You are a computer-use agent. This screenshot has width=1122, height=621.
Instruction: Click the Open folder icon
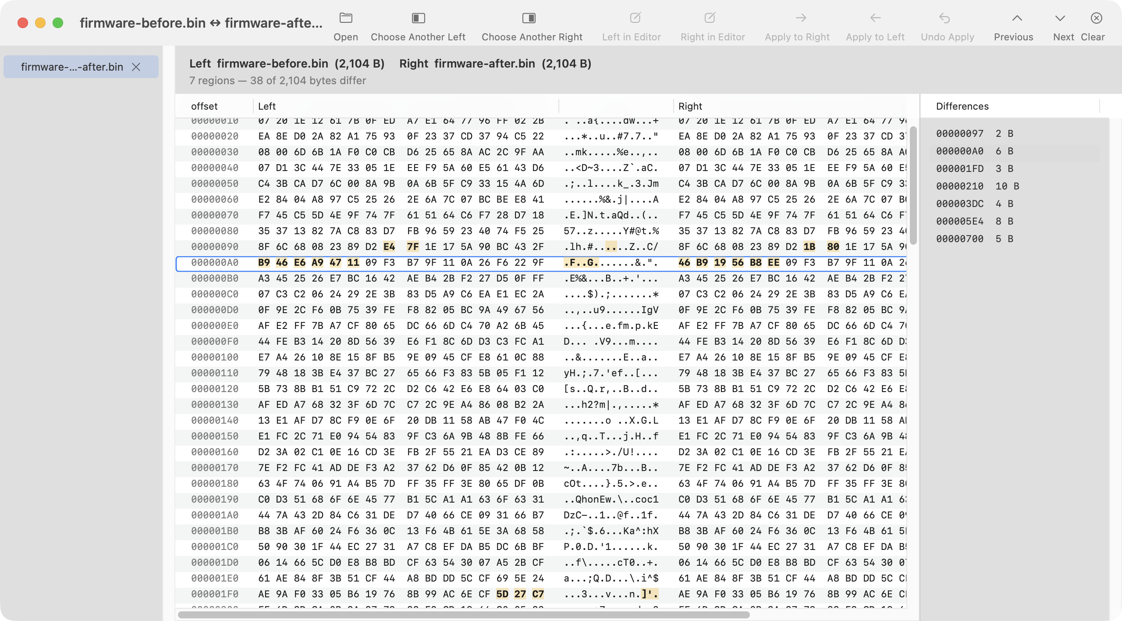click(346, 18)
